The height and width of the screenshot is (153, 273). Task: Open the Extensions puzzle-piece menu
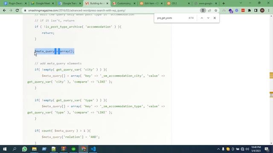click(x=249, y=10)
